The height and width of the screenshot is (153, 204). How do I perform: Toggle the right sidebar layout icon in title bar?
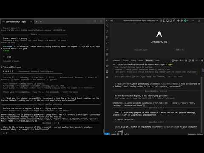click(x=171, y=21)
